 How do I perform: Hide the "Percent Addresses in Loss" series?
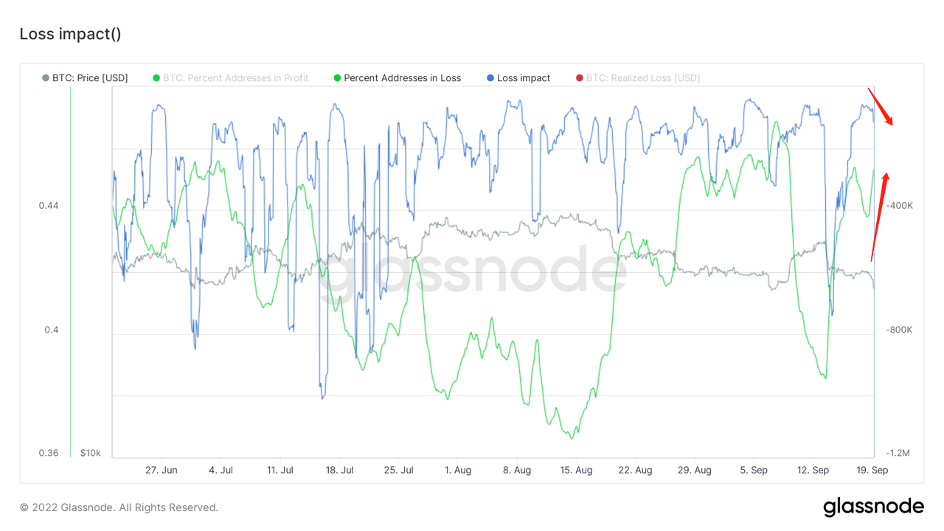pyautogui.click(x=402, y=78)
